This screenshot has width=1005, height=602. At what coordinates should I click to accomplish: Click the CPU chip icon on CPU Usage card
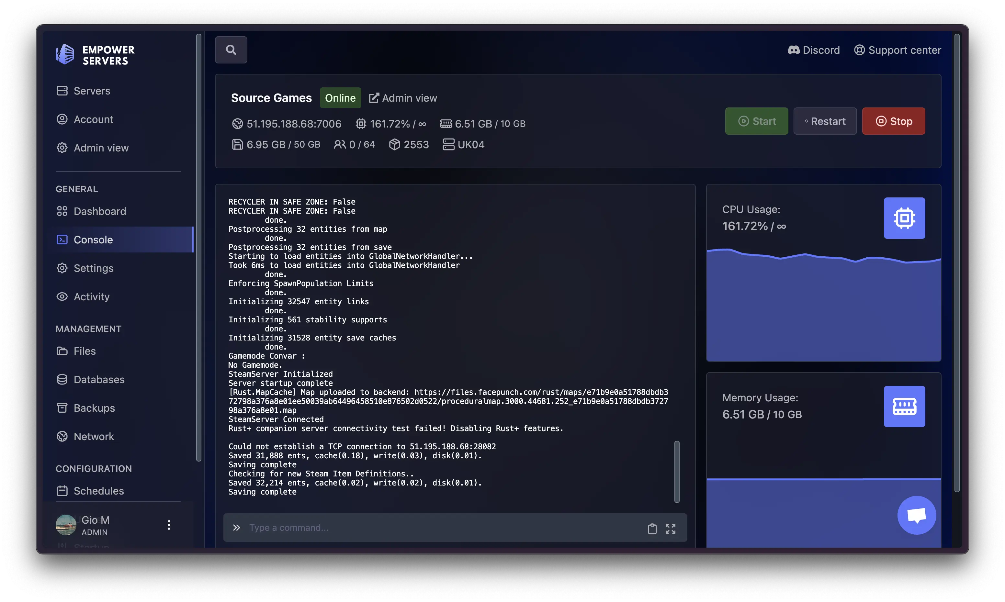pyautogui.click(x=904, y=218)
